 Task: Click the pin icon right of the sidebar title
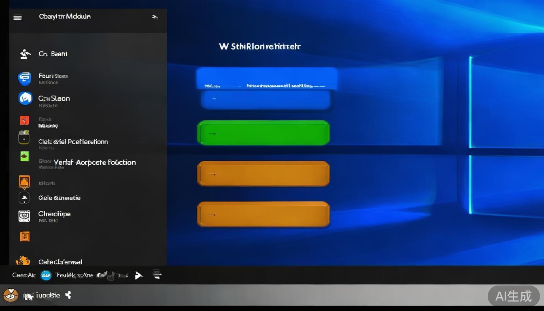(x=155, y=17)
